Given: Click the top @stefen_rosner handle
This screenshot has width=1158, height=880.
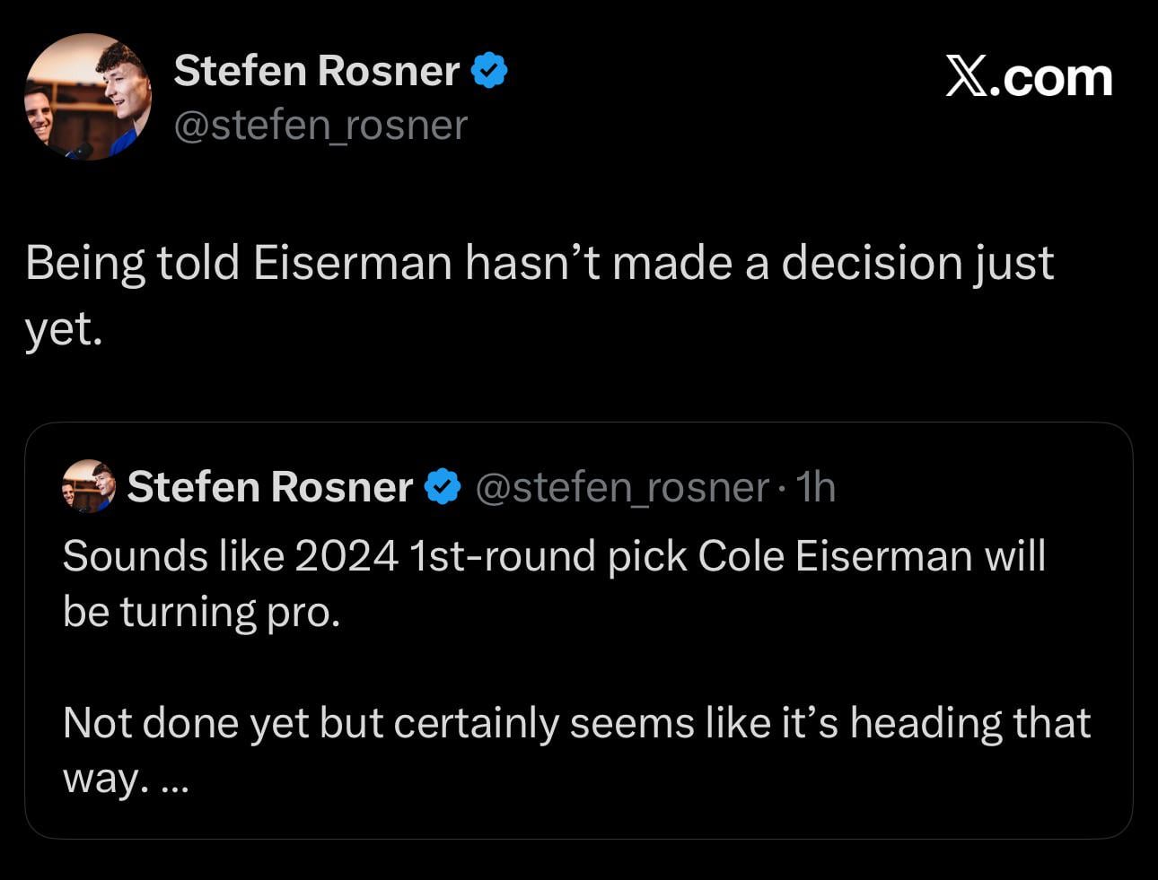Looking at the screenshot, I should 320,125.
